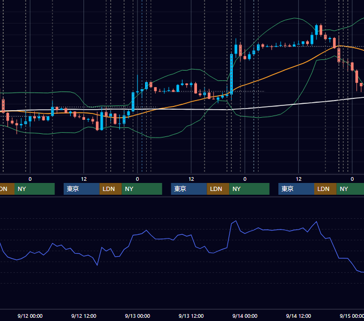Click the 9/14 12:00 date label
This screenshot has width=364, height=321.
[299, 316]
